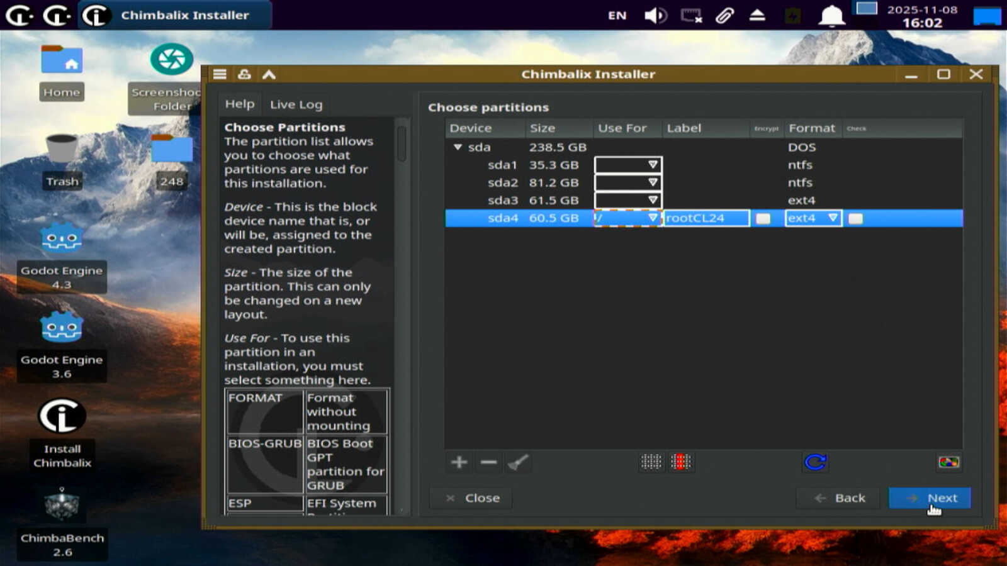The image size is (1007, 566).
Task: Select the sda2 partition row
Action: pyautogui.click(x=704, y=182)
